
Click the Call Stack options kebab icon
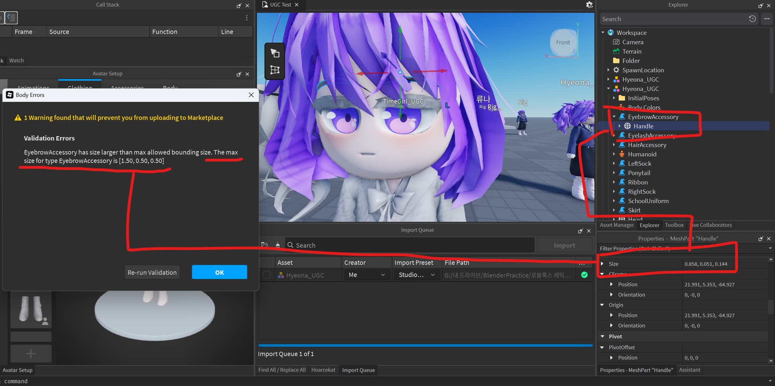point(247,18)
